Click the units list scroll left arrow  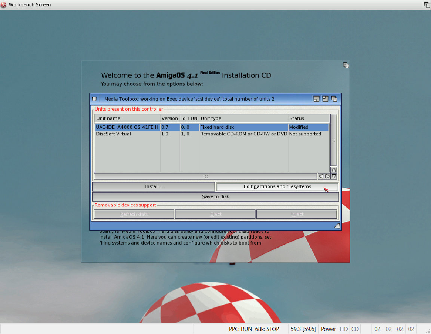[321, 176]
